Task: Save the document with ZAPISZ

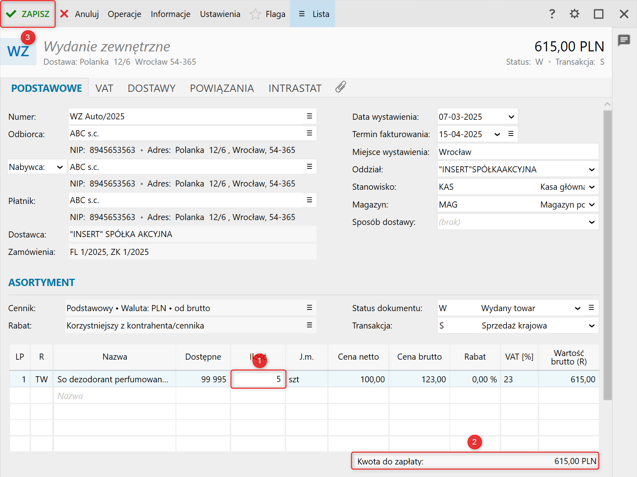Action: tap(28, 14)
